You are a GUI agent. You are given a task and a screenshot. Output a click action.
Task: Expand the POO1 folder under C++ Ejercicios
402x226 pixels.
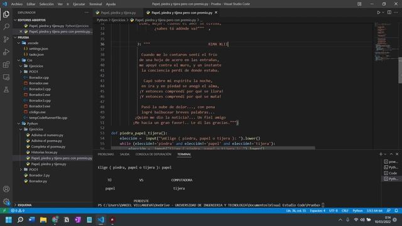coord(21,72)
